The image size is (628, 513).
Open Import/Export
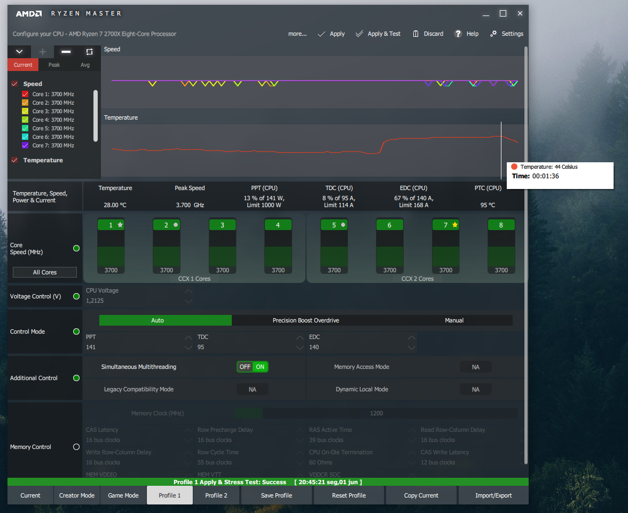(x=493, y=495)
